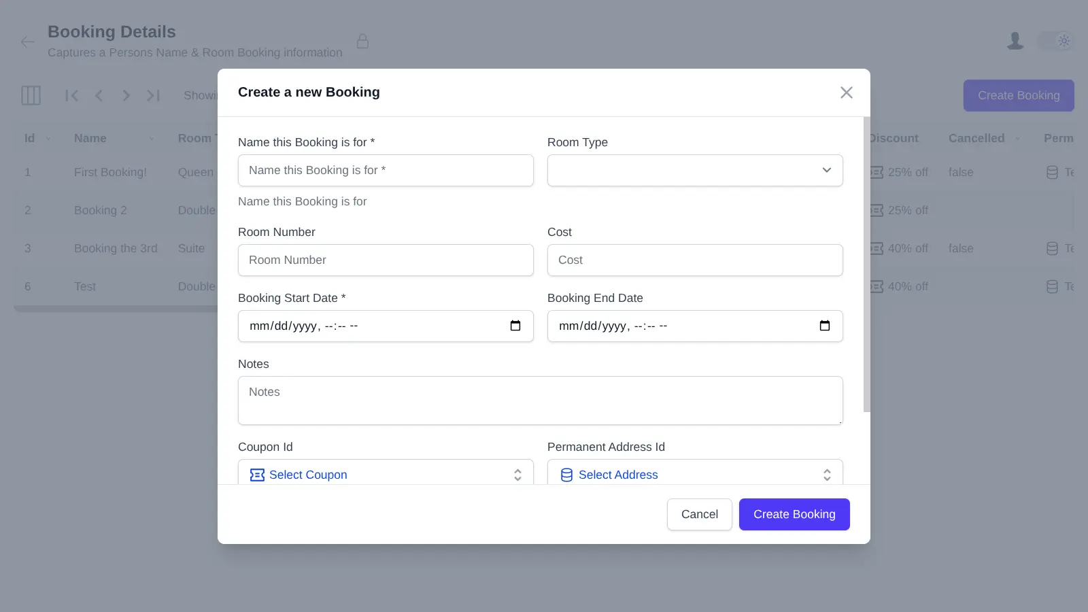Click the Discount column header
This screenshot has height=612, width=1088.
(894, 138)
